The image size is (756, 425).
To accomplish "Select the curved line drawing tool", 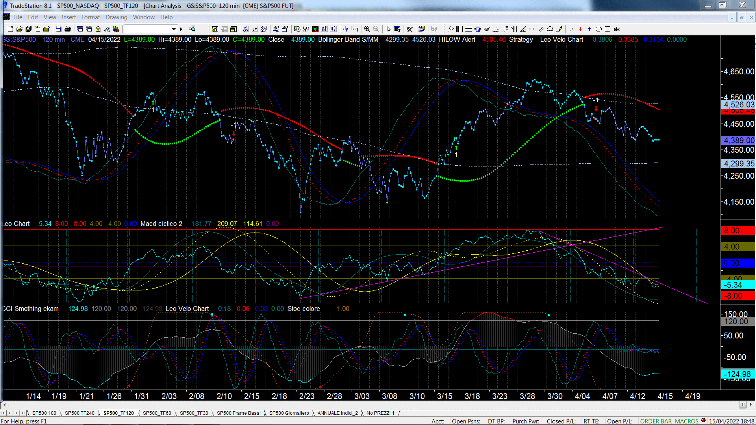I will click(571, 29).
